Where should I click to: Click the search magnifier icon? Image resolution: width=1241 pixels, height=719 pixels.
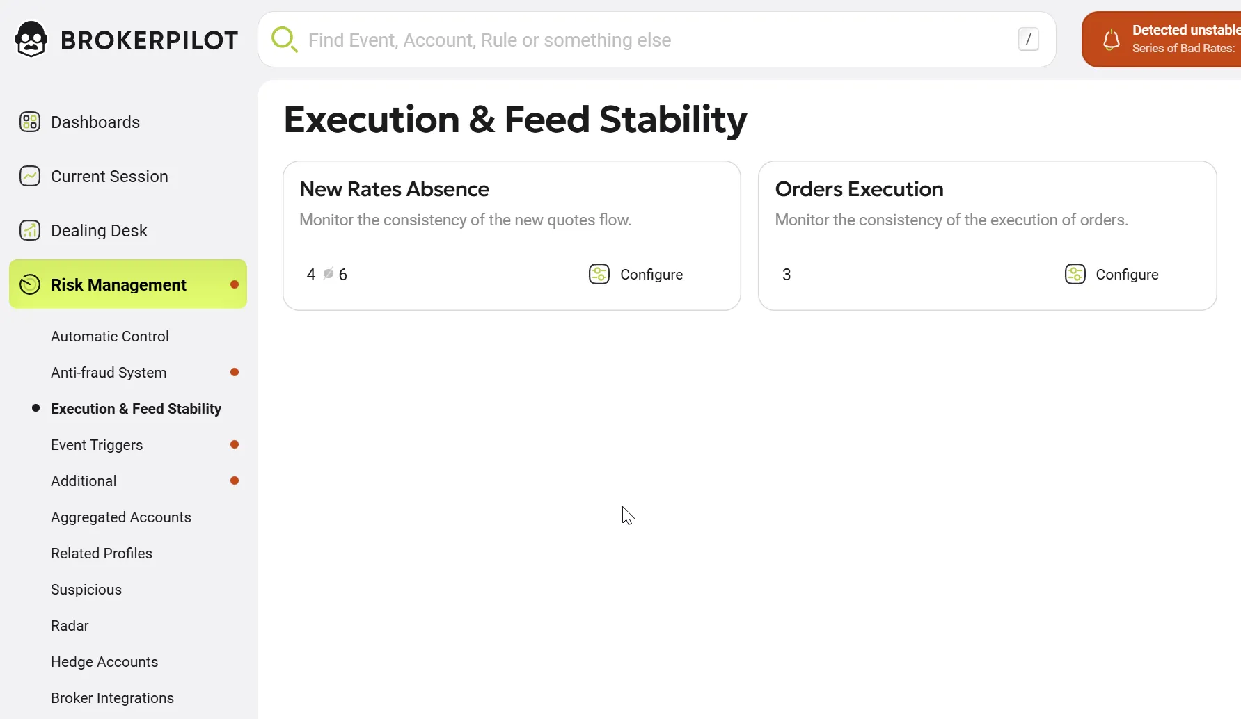click(284, 40)
